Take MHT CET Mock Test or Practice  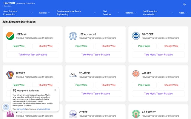158,55
